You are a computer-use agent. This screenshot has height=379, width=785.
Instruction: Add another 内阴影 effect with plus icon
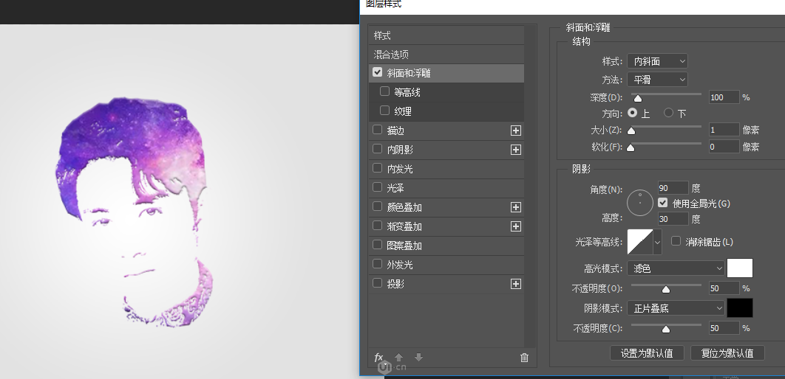516,150
